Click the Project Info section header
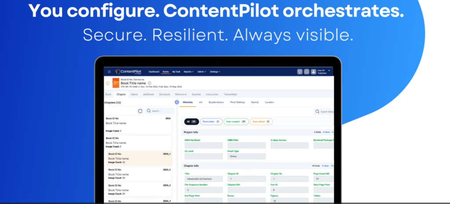 pos(258,132)
